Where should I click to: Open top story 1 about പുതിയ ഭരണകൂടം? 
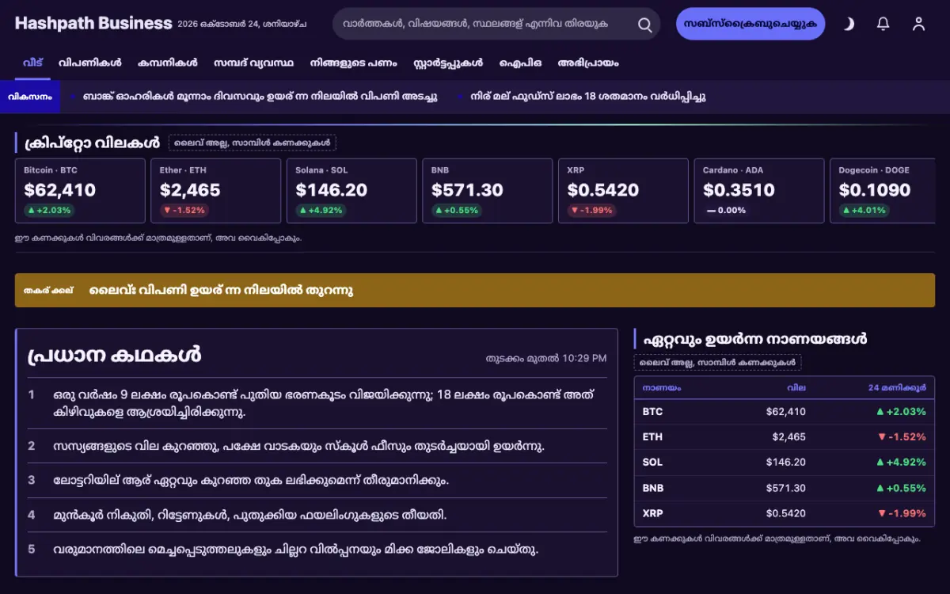click(317, 403)
